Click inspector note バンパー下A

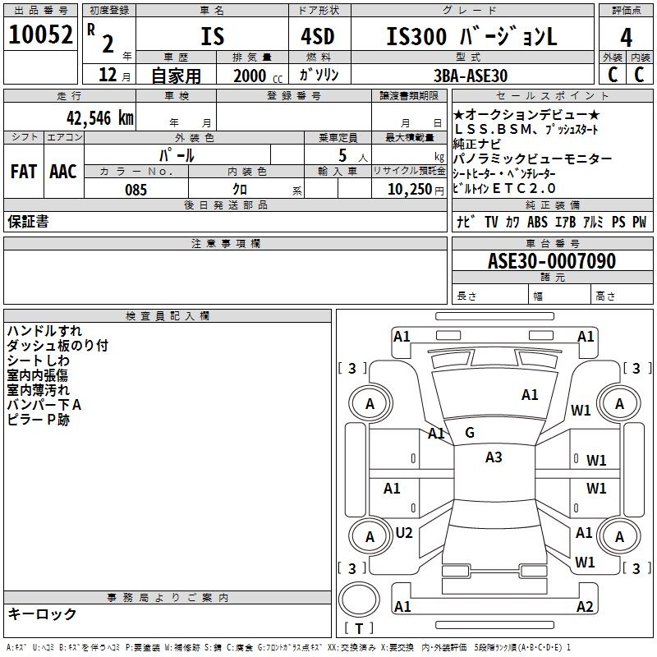click(44, 405)
